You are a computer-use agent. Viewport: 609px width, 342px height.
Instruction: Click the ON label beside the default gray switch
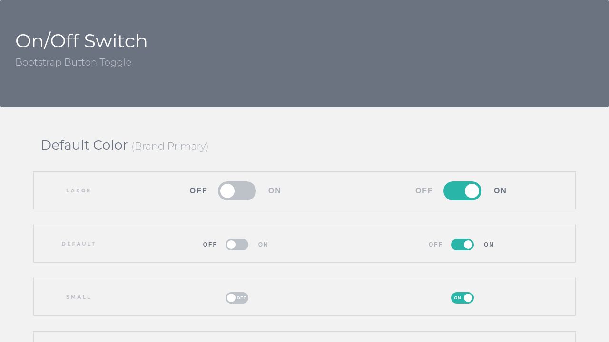[263, 245]
